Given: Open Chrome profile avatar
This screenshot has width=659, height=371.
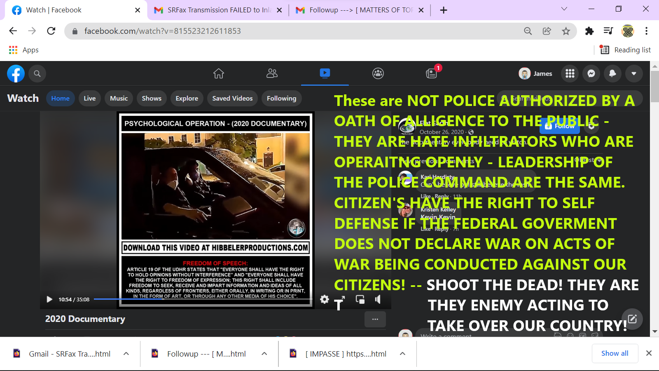Looking at the screenshot, I should tap(628, 31).
